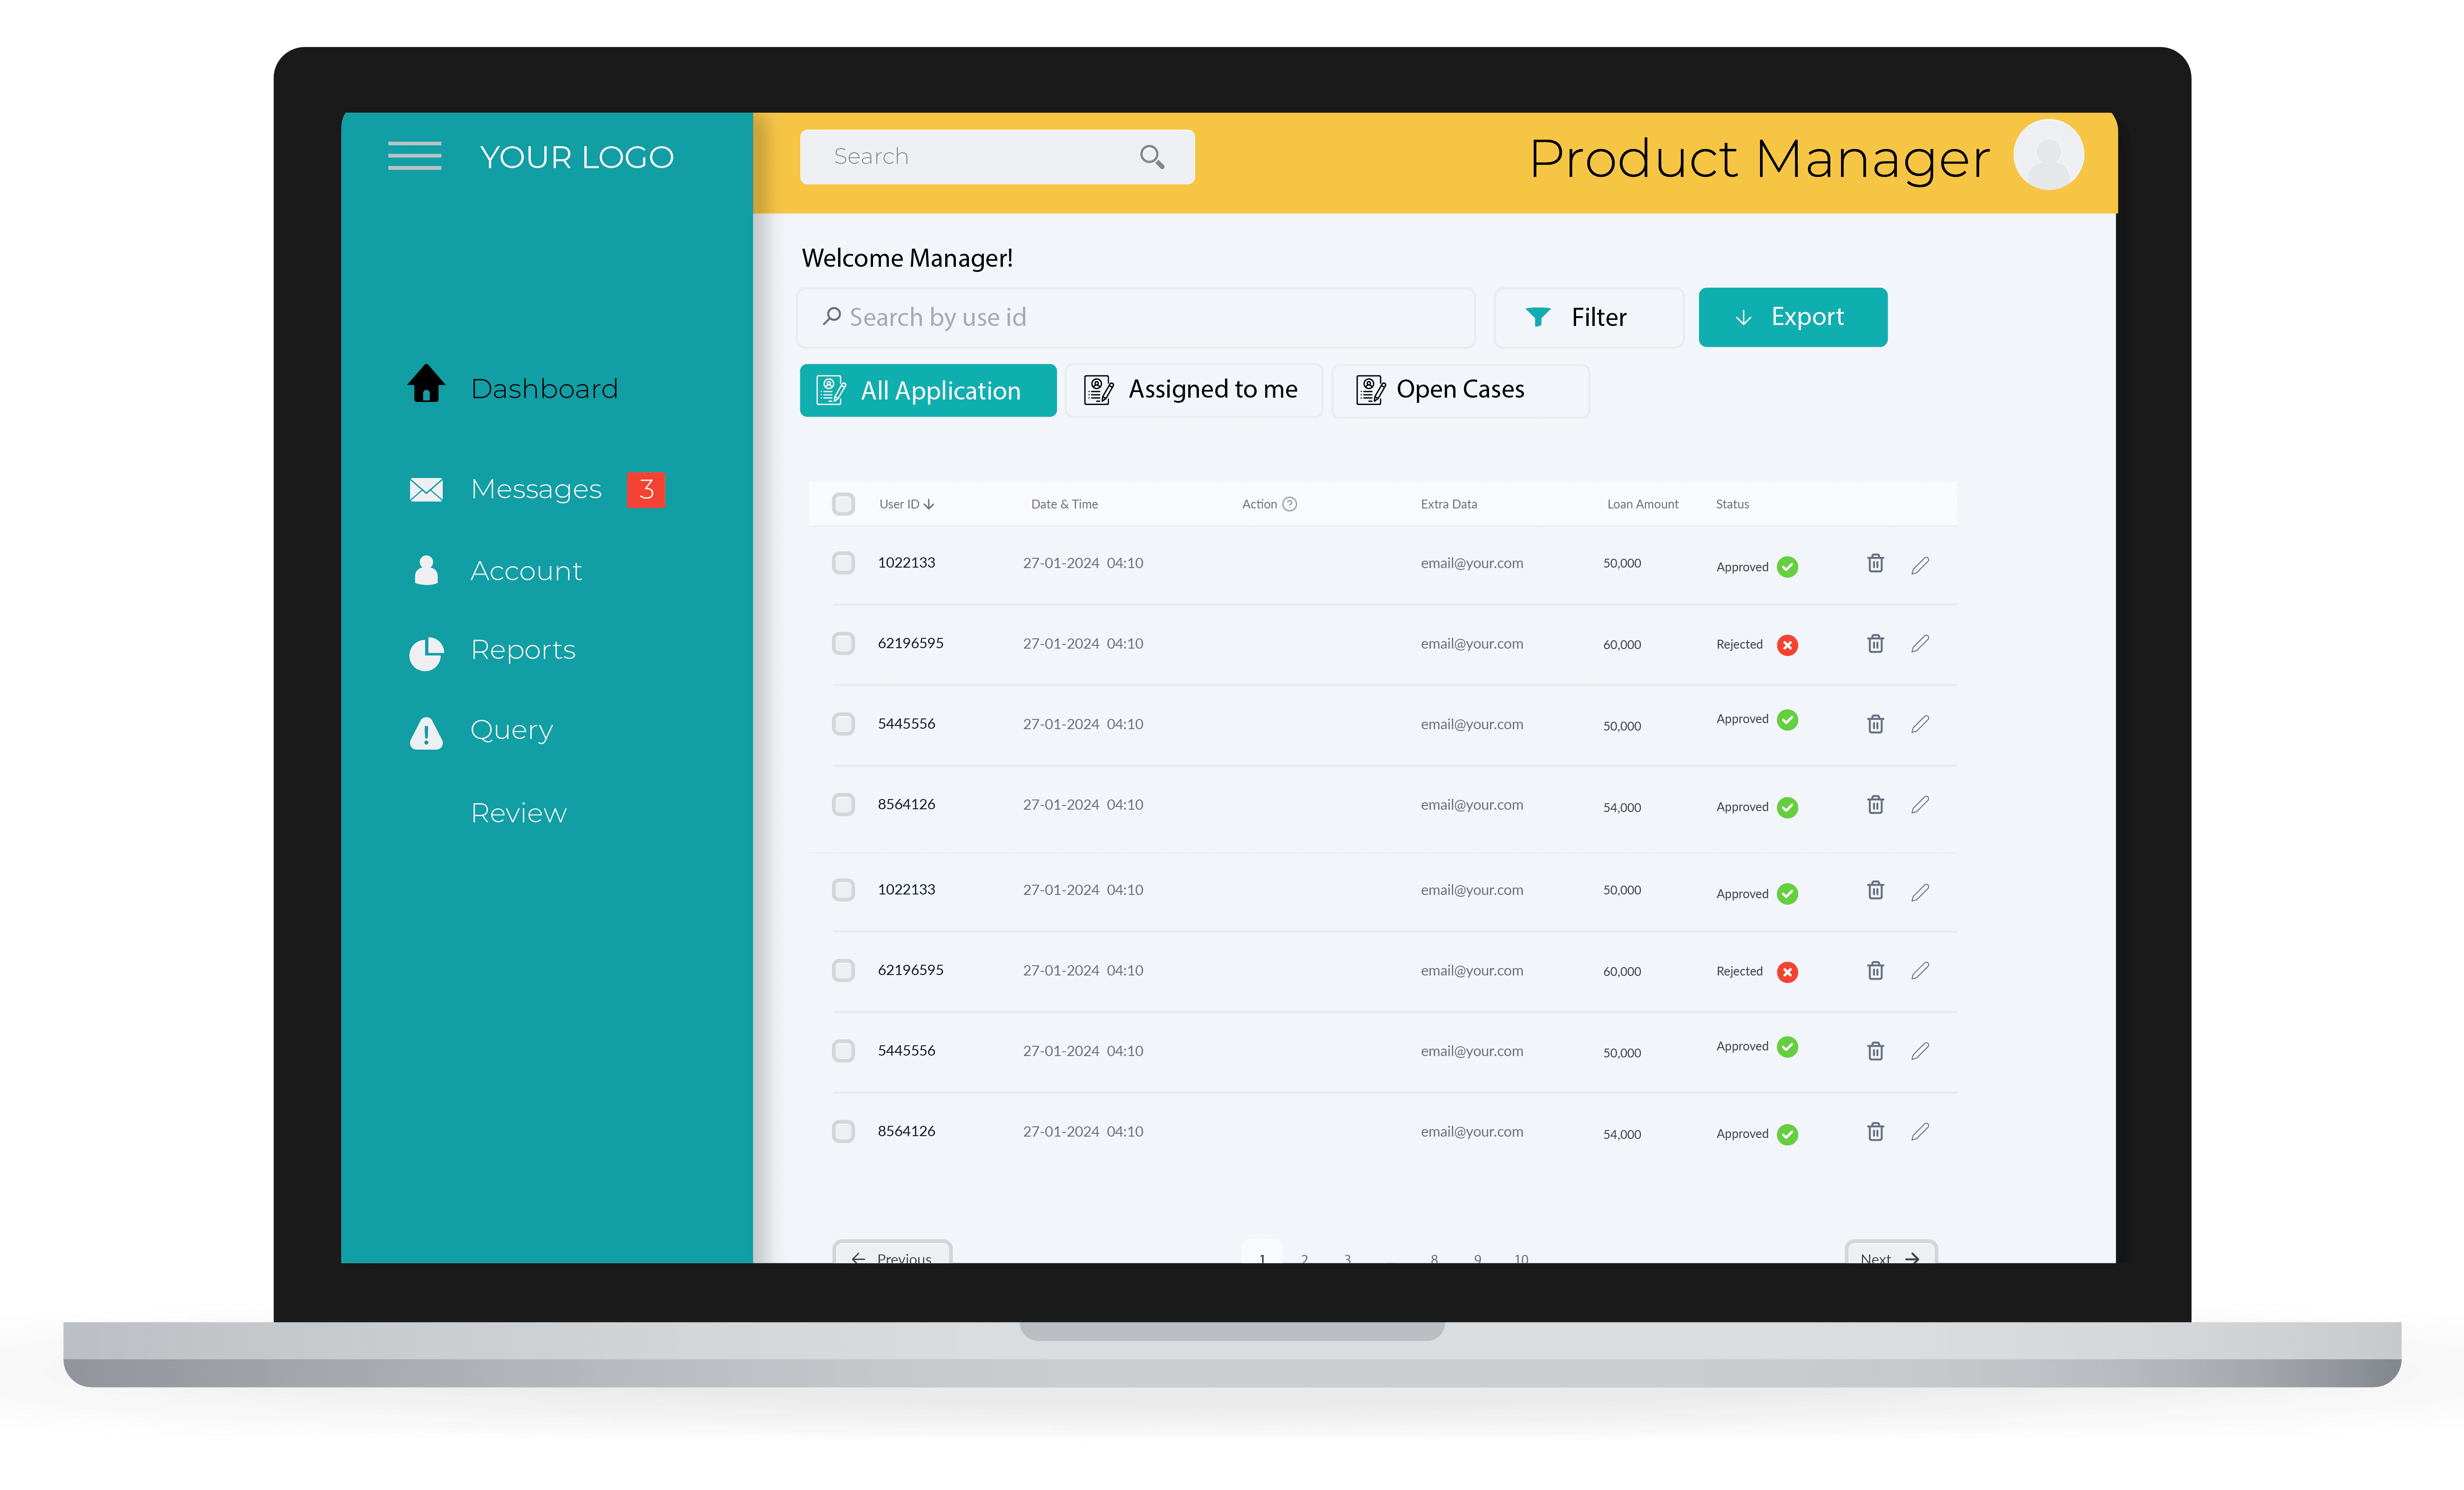The height and width of the screenshot is (1490, 2464).
Task: Switch to the Open Cases tab
Action: click(1460, 390)
